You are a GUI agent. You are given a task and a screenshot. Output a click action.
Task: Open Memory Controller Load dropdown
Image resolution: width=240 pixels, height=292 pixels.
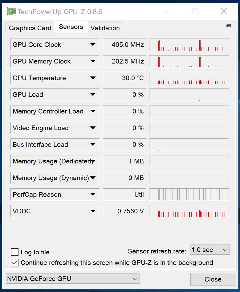click(x=93, y=111)
